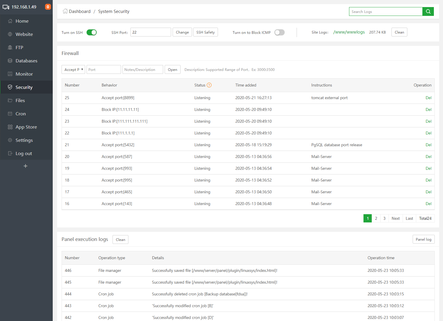
Task: Open Website via its globe icon
Action: pos(10,34)
